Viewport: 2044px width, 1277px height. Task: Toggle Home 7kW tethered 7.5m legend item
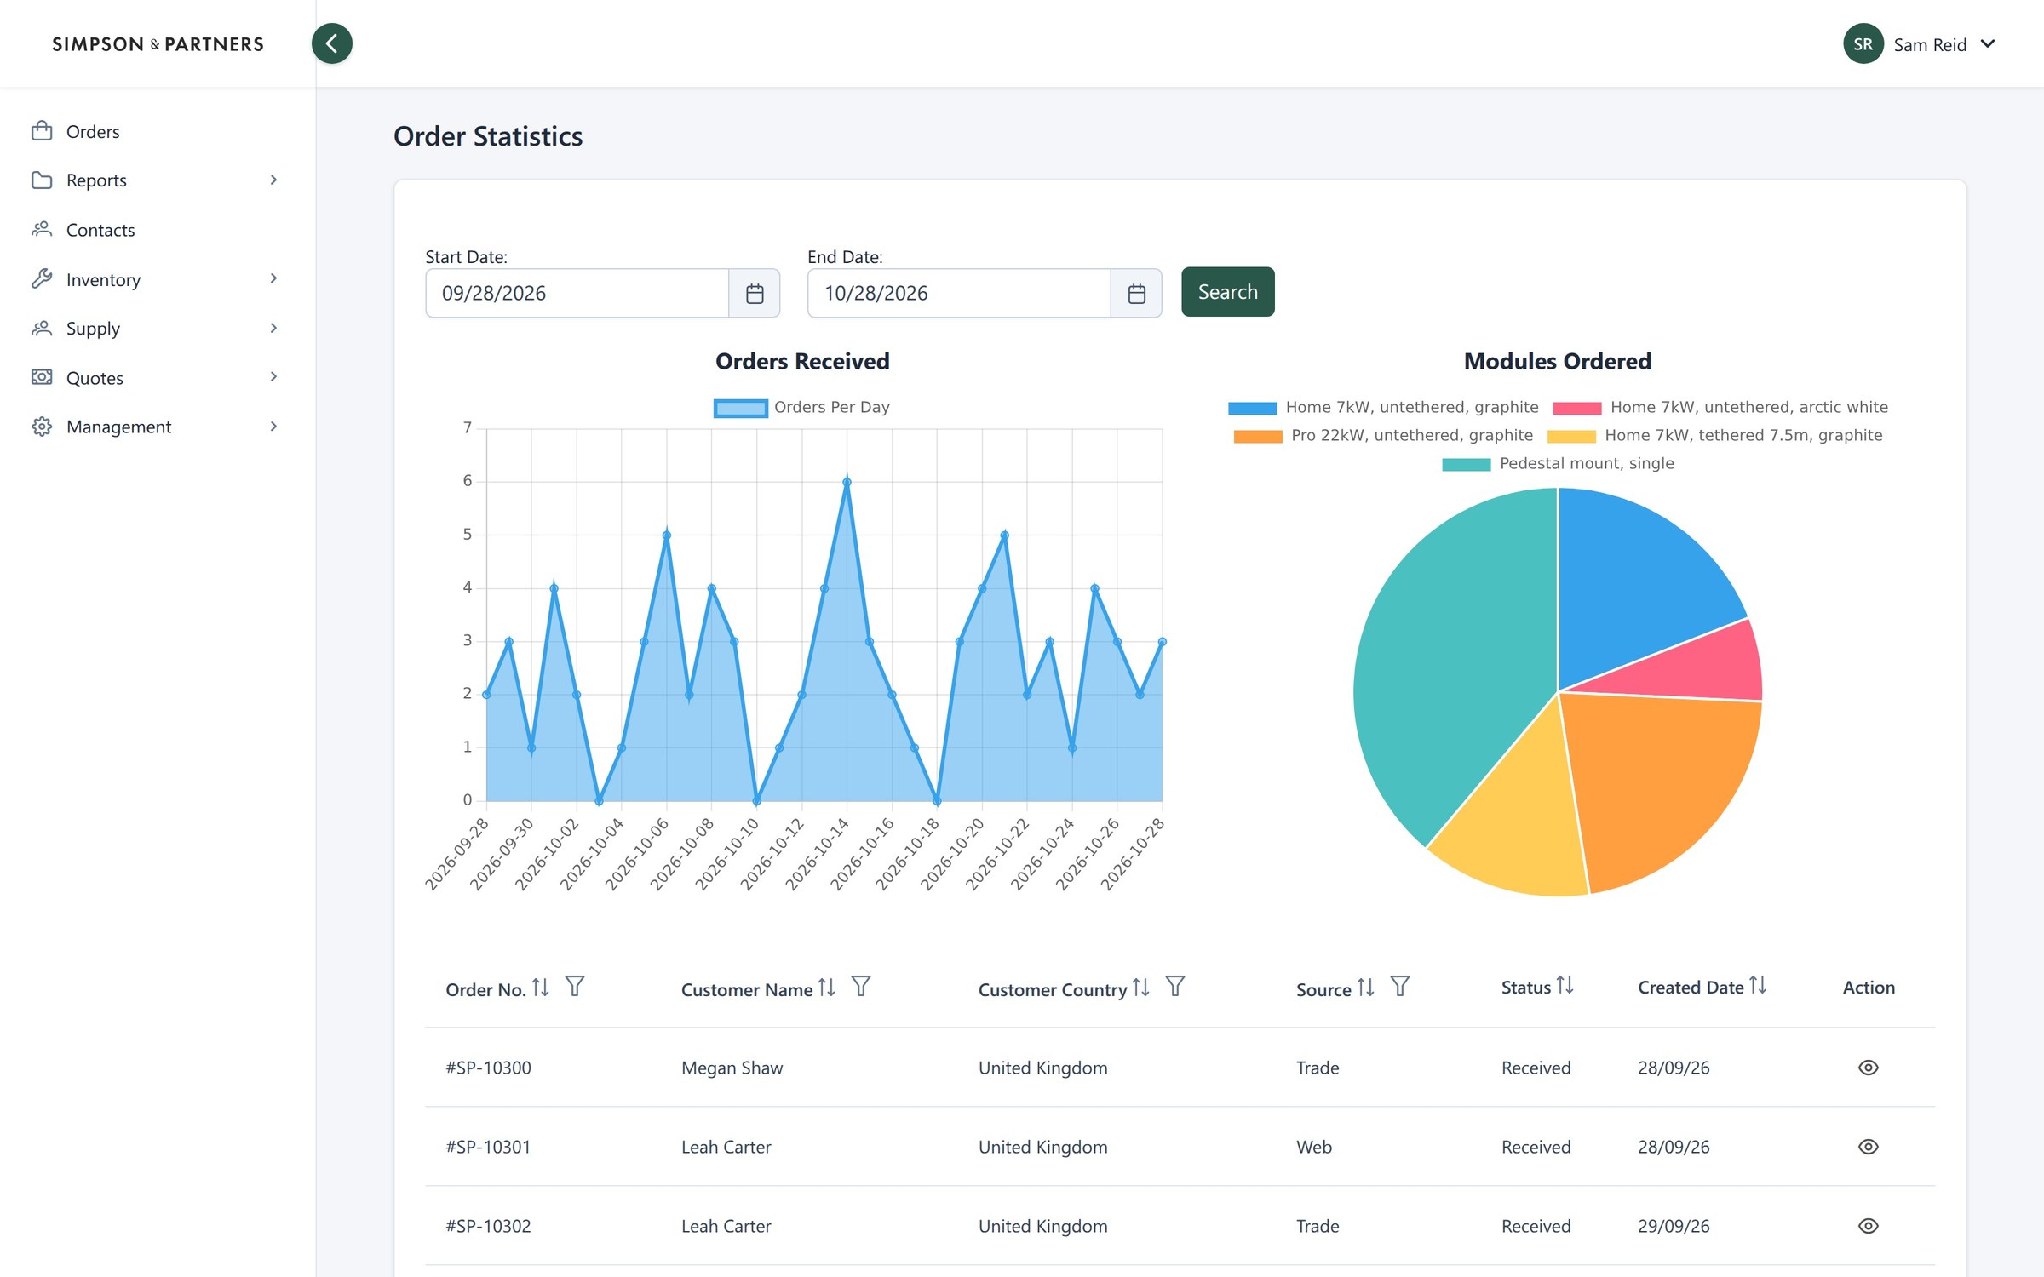[x=1715, y=436]
